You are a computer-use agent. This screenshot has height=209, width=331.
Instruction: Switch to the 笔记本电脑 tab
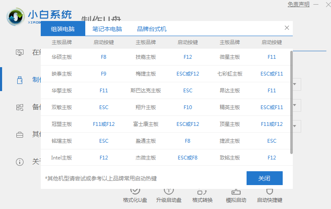[107, 29]
